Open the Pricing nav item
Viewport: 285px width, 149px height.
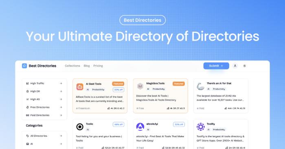coord(98,66)
